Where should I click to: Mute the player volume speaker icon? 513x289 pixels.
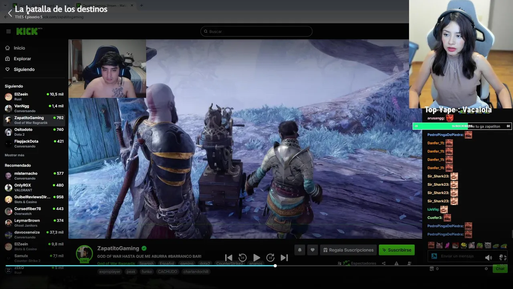point(488,258)
